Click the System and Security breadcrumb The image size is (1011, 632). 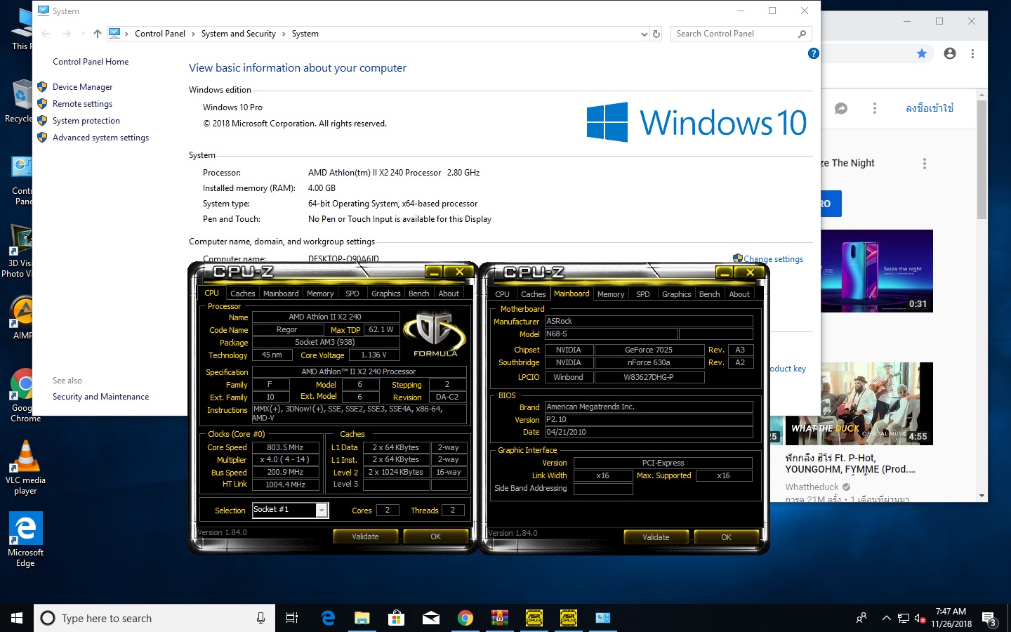click(238, 34)
